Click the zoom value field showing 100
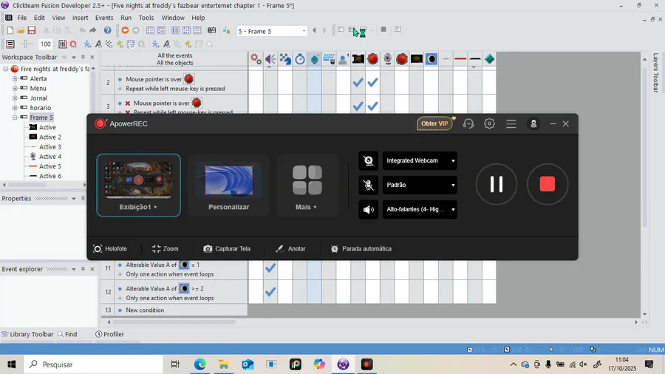 [45, 44]
